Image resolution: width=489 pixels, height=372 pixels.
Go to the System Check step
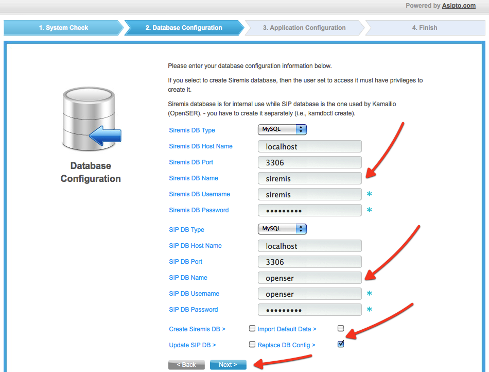63,28
